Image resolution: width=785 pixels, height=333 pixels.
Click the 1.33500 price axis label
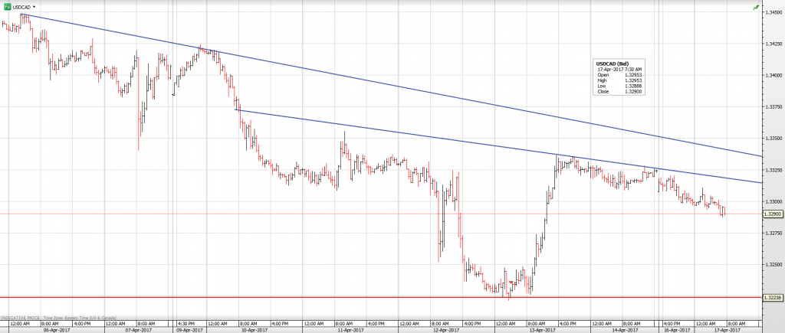pos(773,139)
